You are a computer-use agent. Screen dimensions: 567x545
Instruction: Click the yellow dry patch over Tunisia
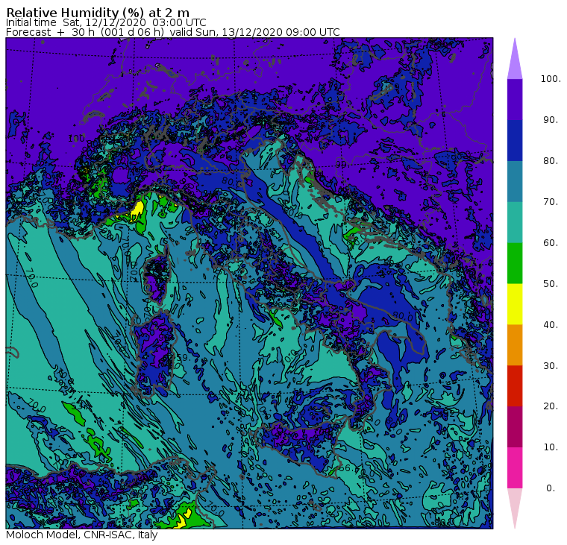182,521
